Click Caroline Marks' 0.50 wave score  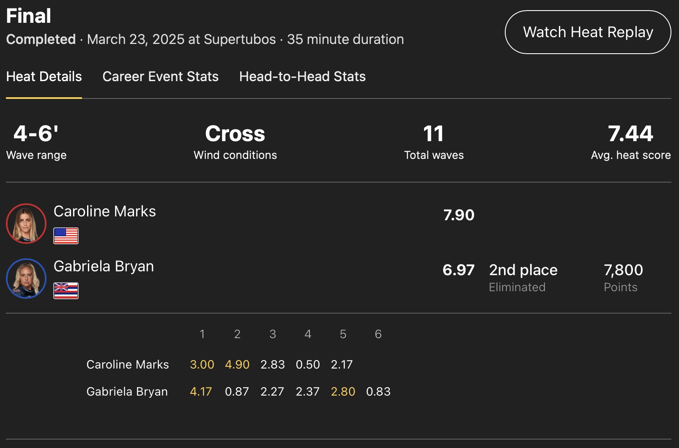308,364
